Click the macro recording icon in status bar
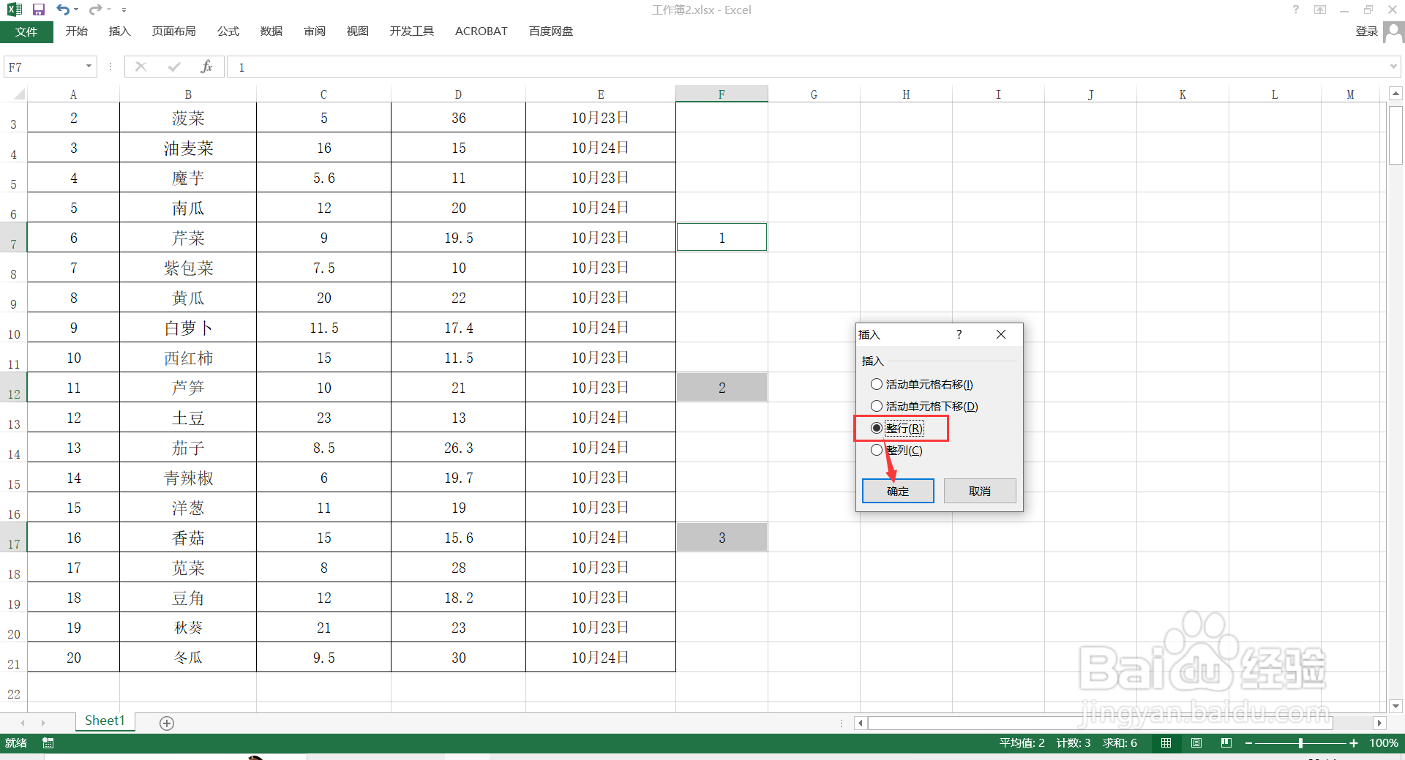This screenshot has height=760, width=1405. tap(48, 743)
